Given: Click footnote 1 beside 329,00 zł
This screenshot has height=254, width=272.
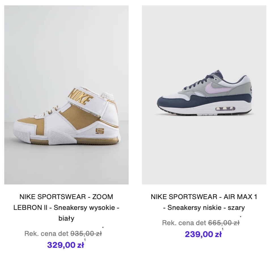Looking at the screenshot, I should point(85,240).
